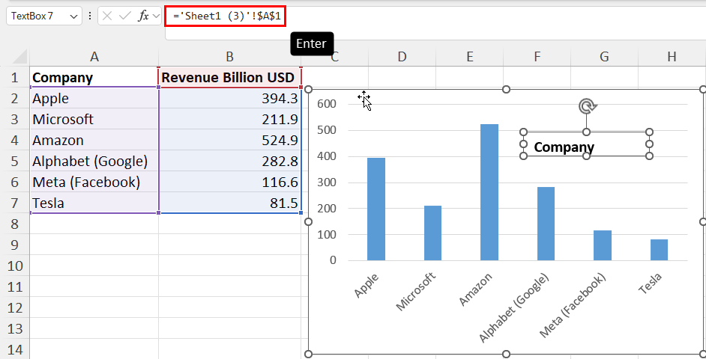
Task: Select column E header
Action: [x=470, y=57]
